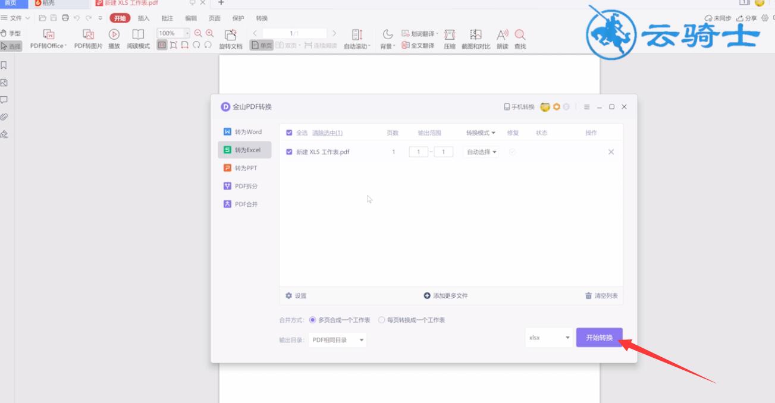The image size is (775, 403).
Task: Go to next page arrow
Action: 334,33
